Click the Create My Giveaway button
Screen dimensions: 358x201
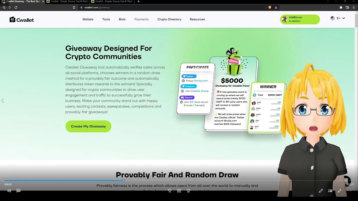pyautogui.click(x=88, y=126)
